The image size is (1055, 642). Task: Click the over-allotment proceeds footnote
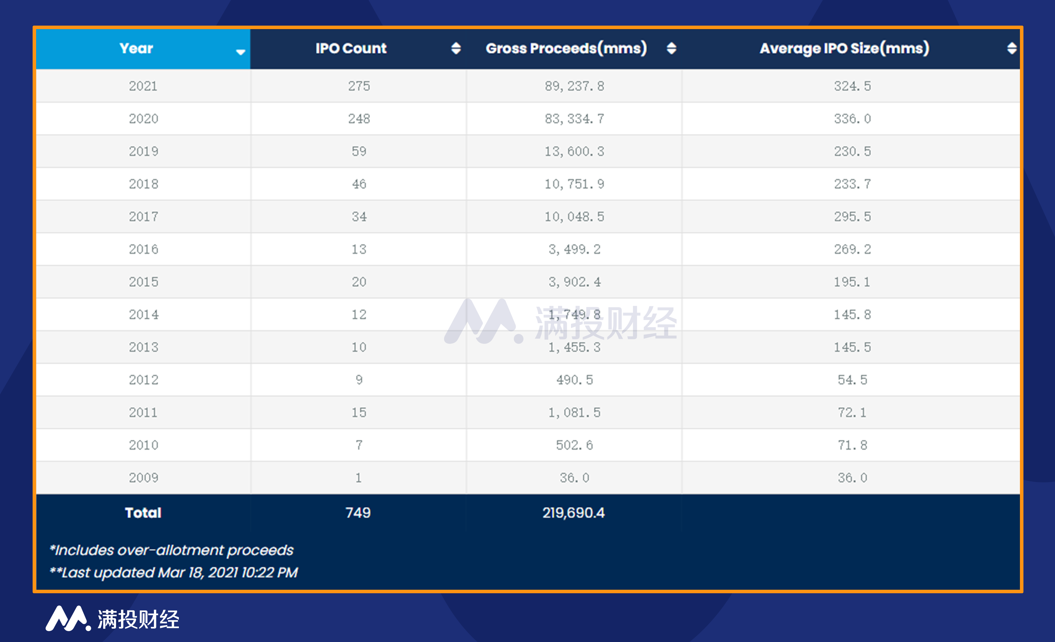coord(172,550)
